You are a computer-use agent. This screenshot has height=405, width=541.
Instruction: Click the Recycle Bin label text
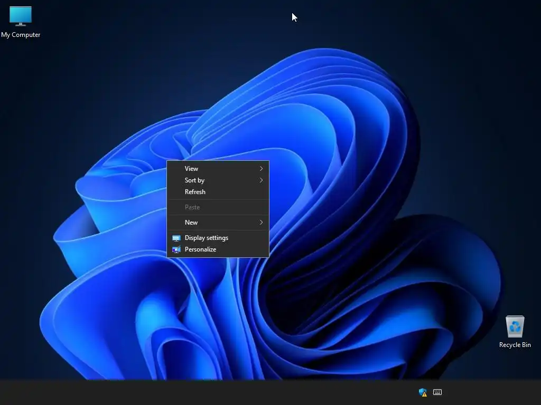515,345
